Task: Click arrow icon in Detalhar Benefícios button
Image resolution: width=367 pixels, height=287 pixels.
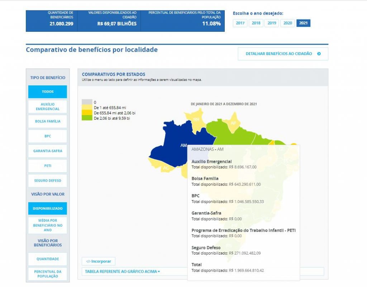Action: 319,54
